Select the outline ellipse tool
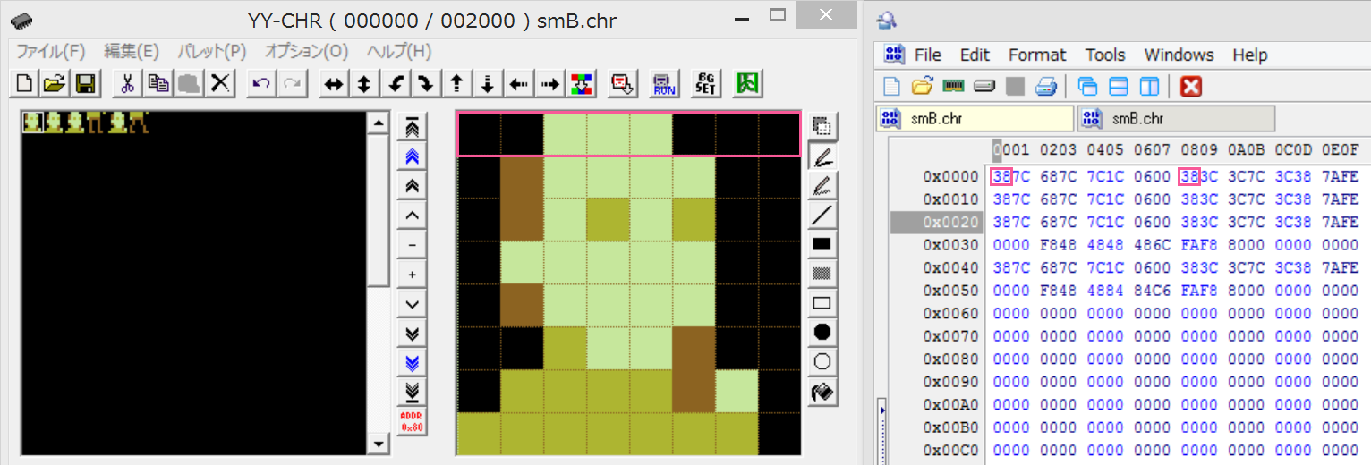1371x465 pixels. click(x=822, y=362)
